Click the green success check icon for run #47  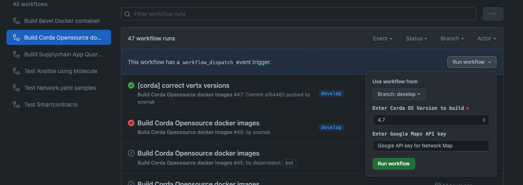[131, 85]
